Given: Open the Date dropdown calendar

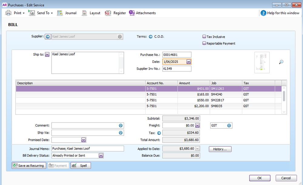Looking at the screenshot, I should [x=189, y=62].
